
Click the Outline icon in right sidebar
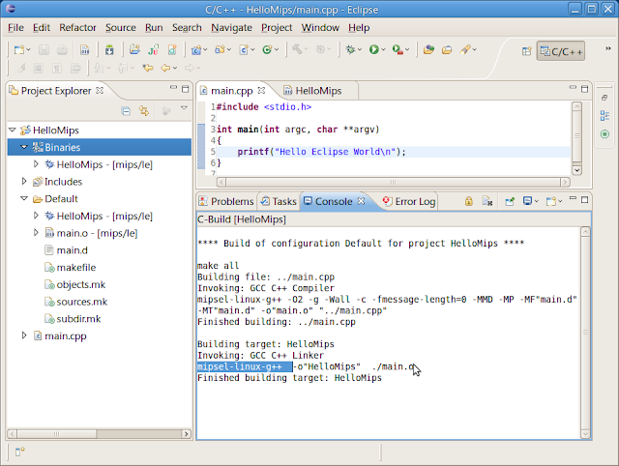coord(604,116)
